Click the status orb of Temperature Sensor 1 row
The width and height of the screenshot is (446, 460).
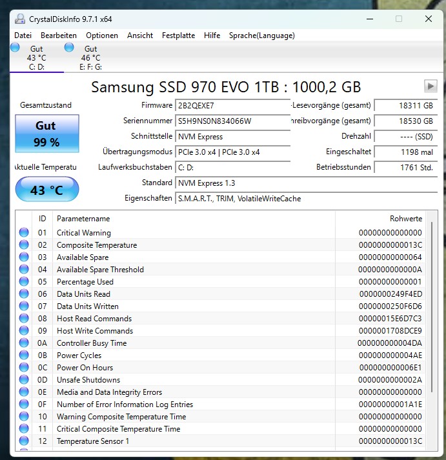click(x=24, y=441)
